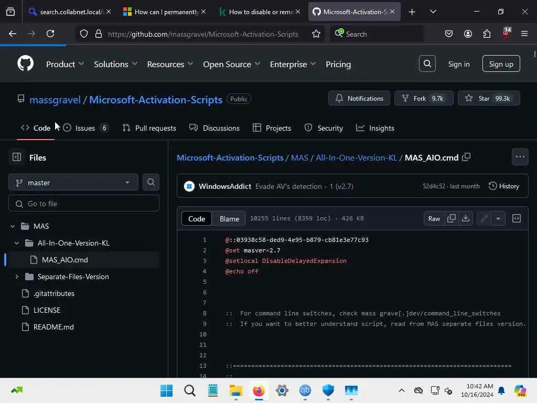The width and height of the screenshot is (537, 403).
Task: Open the Pull requests tab
Action: [x=149, y=128]
